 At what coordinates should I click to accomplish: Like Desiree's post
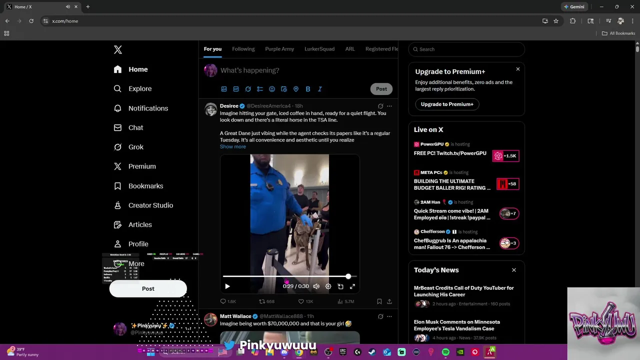305,301
